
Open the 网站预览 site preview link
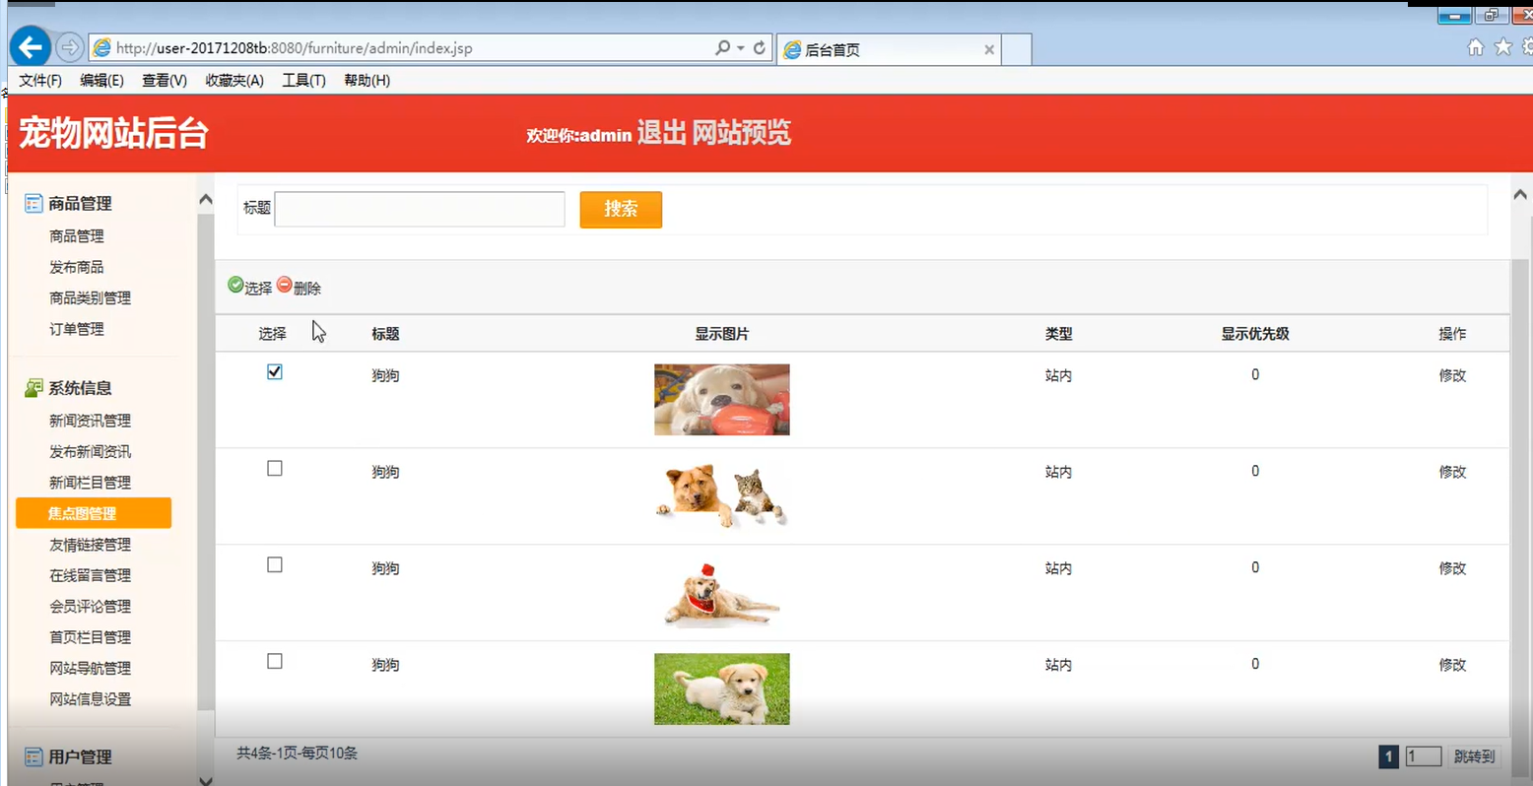click(x=741, y=133)
